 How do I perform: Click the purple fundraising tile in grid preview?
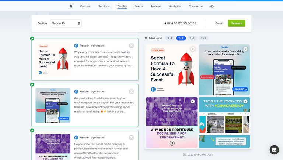tap(172, 123)
